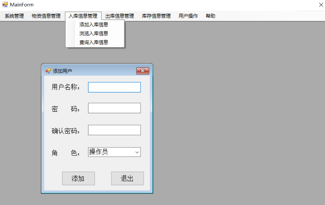Viewport: 325px width, 205px height.
Task: Close the MainForm window
Action: pos(321,5)
